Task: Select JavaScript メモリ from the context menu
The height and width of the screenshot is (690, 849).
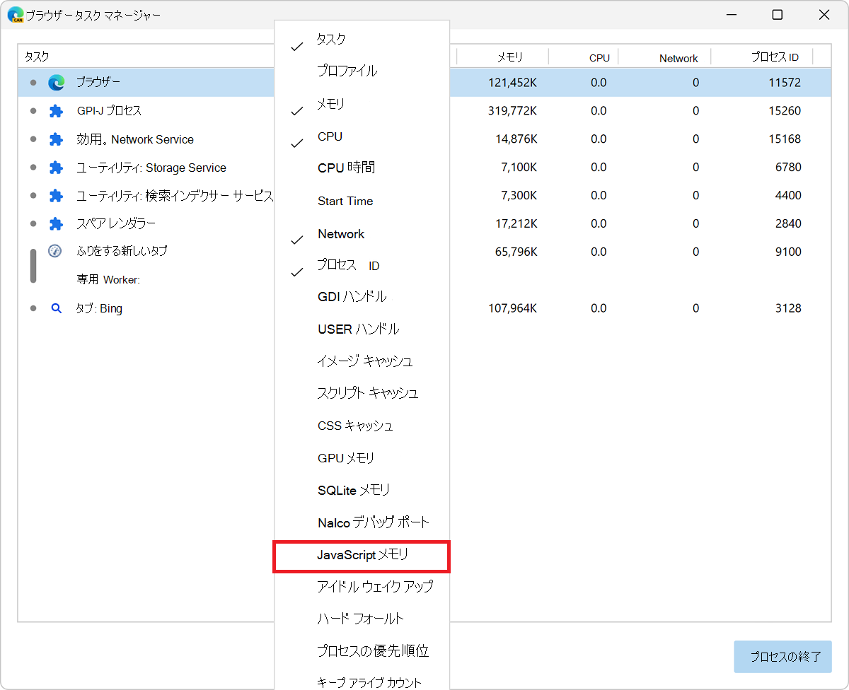Action: [x=362, y=556]
